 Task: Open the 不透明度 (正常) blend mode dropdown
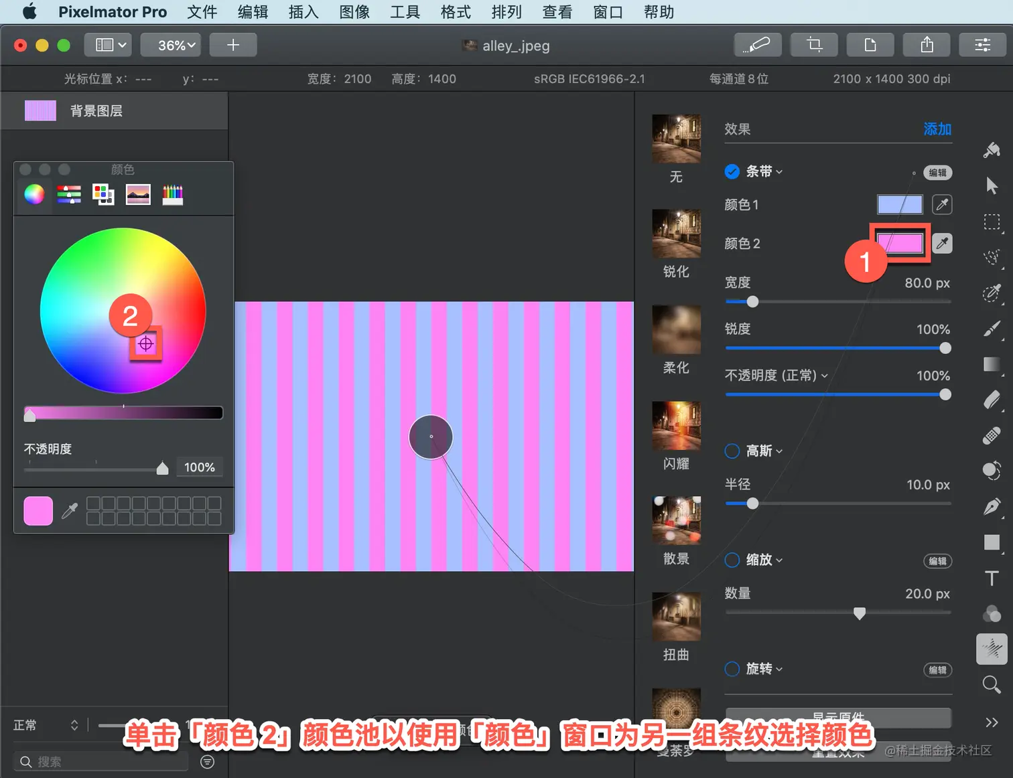pyautogui.click(x=776, y=376)
